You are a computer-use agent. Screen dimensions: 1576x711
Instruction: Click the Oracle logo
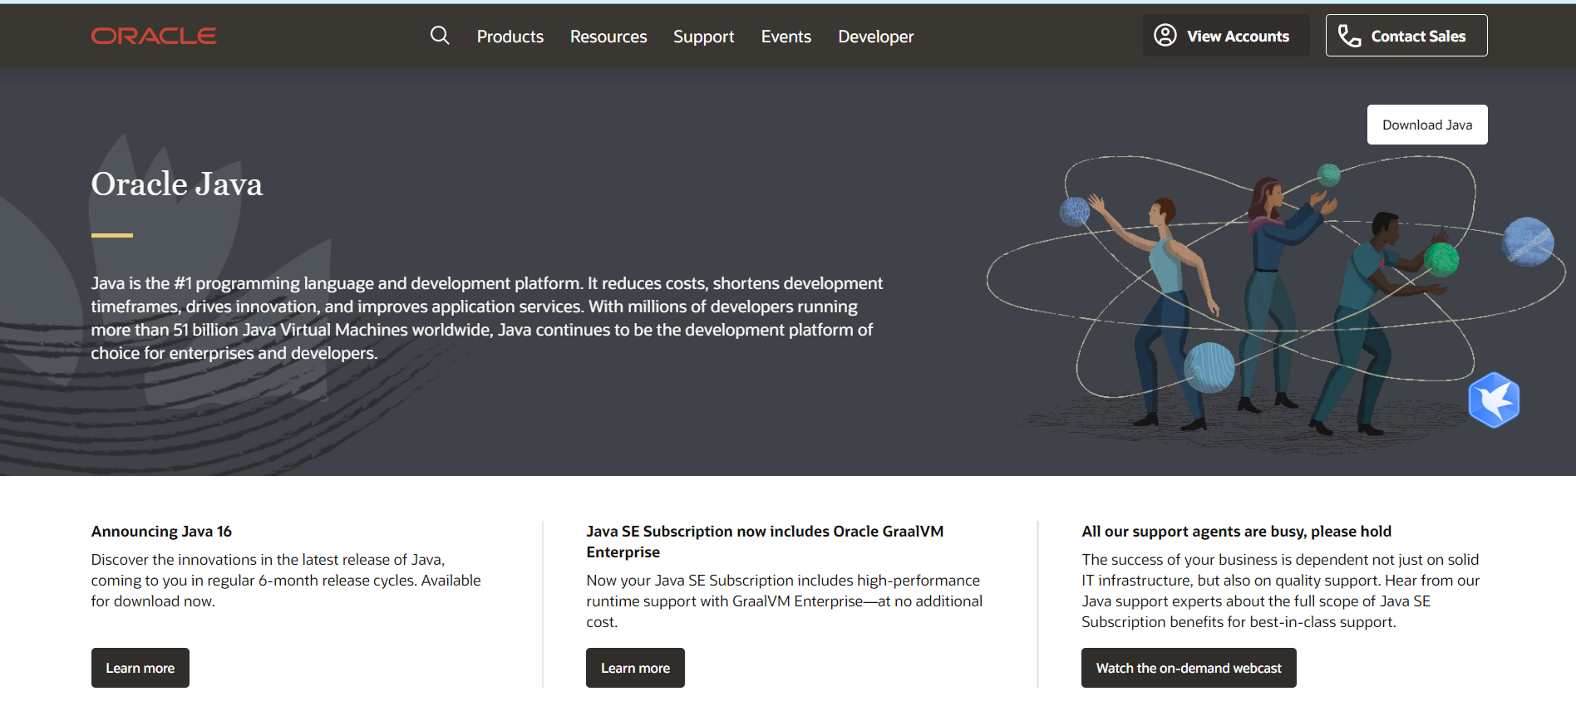(154, 36)
